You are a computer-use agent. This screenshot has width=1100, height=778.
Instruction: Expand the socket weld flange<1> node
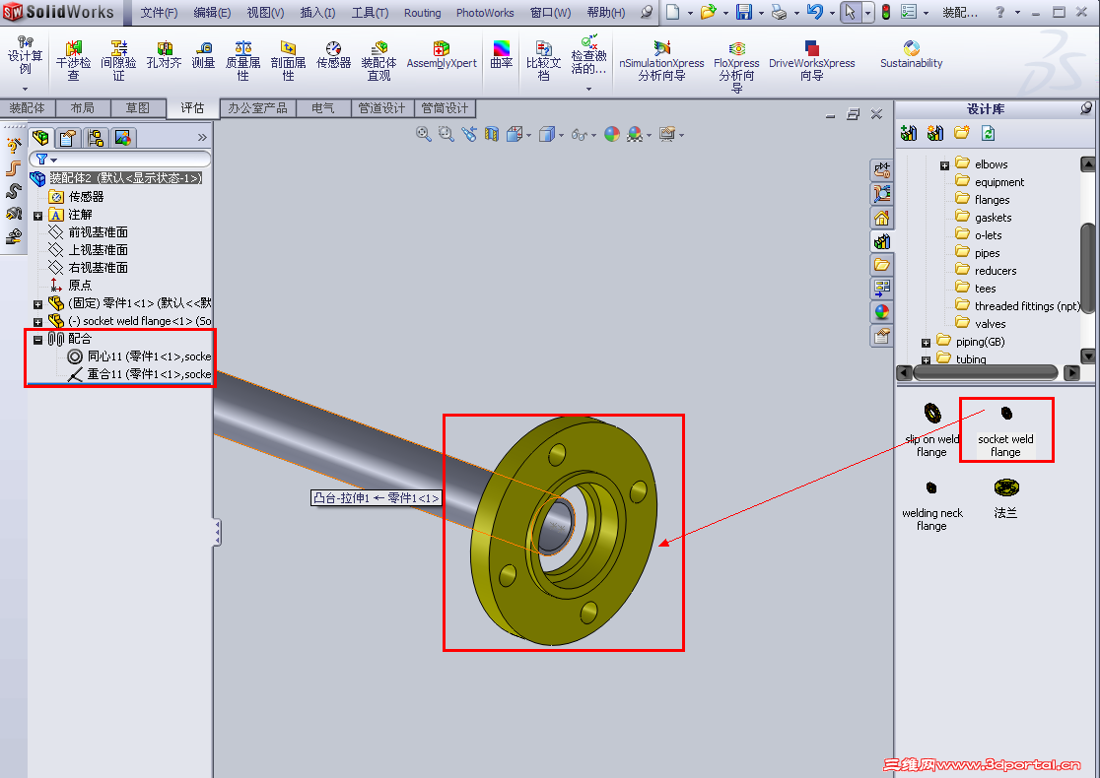(37, 322)
